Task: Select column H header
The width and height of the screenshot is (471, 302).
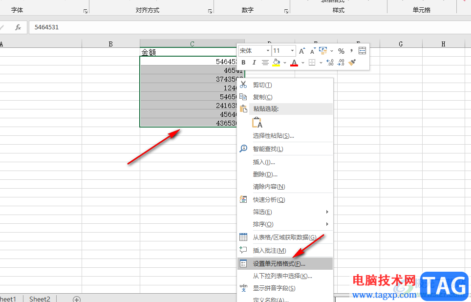Action: pos(443,44)
